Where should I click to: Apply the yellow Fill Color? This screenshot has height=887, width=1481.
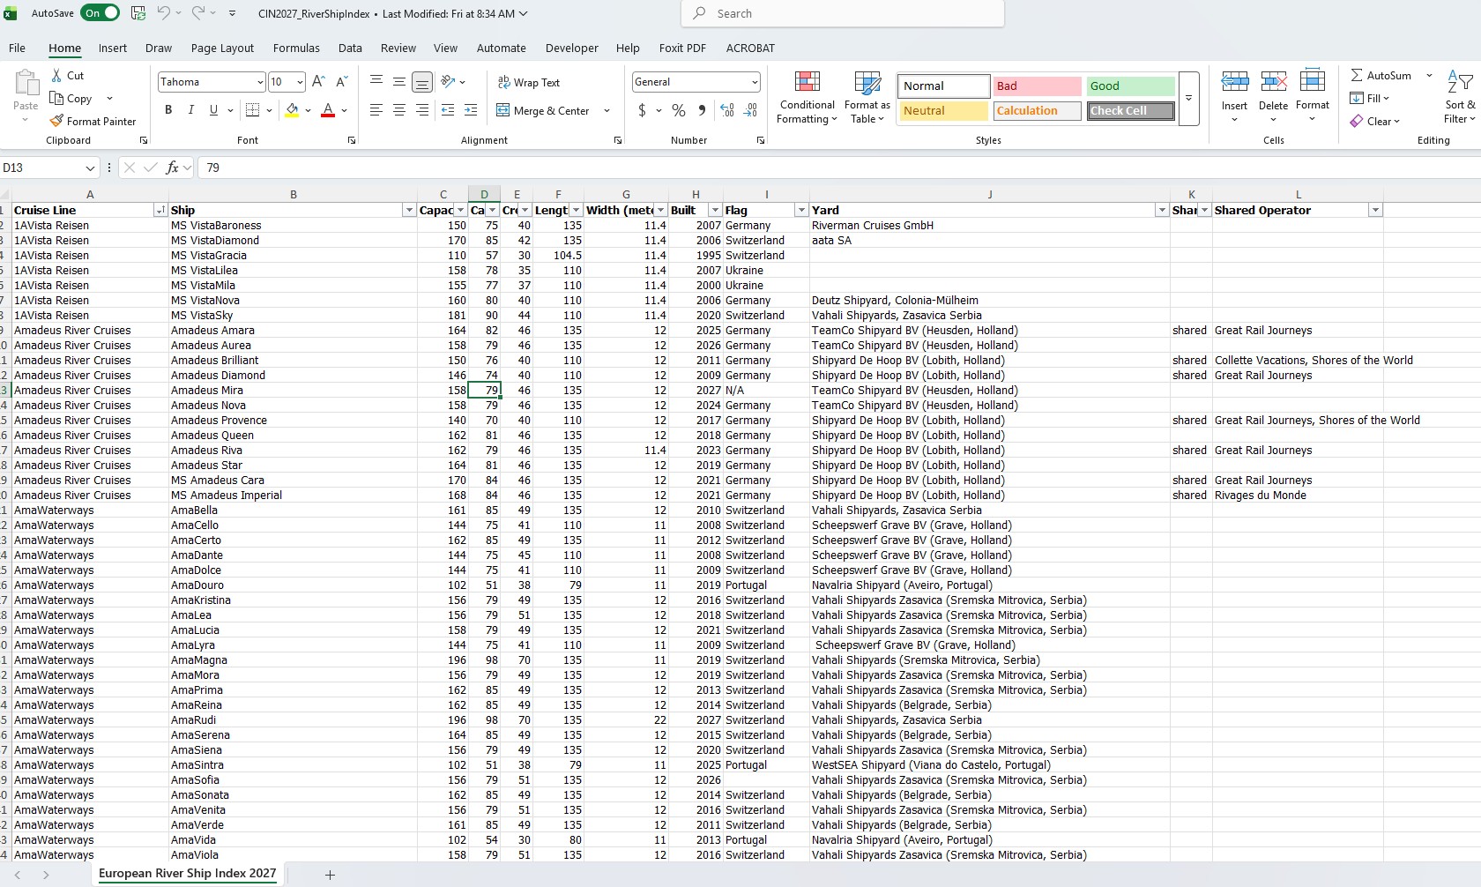coord(292,110)
